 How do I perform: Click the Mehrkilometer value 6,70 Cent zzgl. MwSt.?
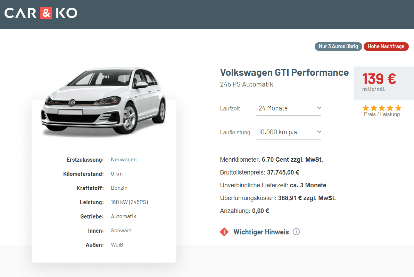(292, 160)
